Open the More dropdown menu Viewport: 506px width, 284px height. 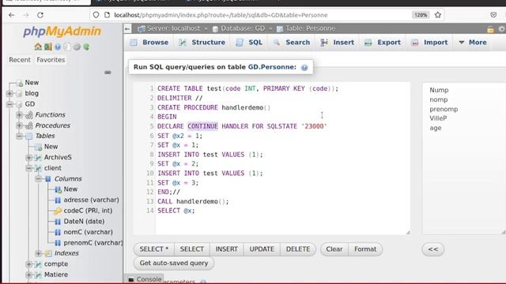[x=473, y=43]
